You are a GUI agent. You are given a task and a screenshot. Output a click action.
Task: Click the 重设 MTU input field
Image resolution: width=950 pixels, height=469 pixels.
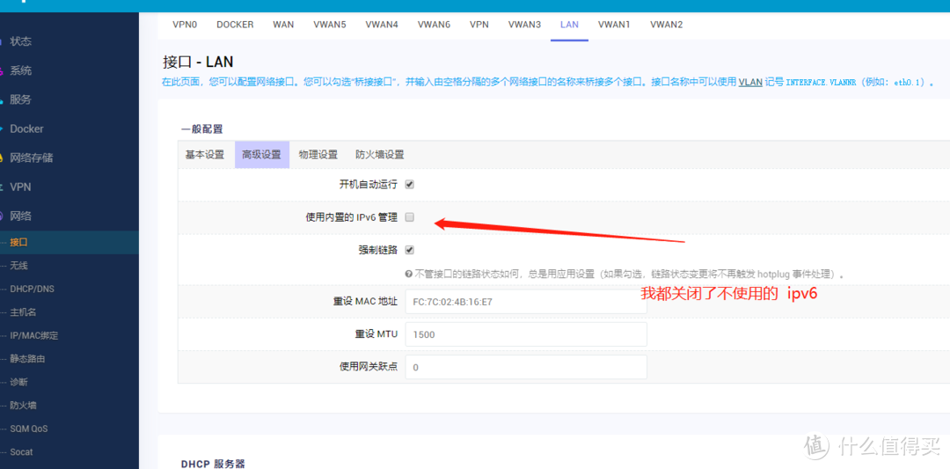point(526,334)
